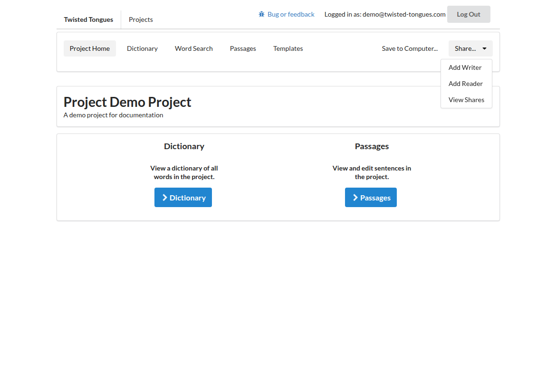The width and height of the screenshot is (556, 380).
Task: Go to Twisted Tongues home tab
Action: click(x=89, y=19)
